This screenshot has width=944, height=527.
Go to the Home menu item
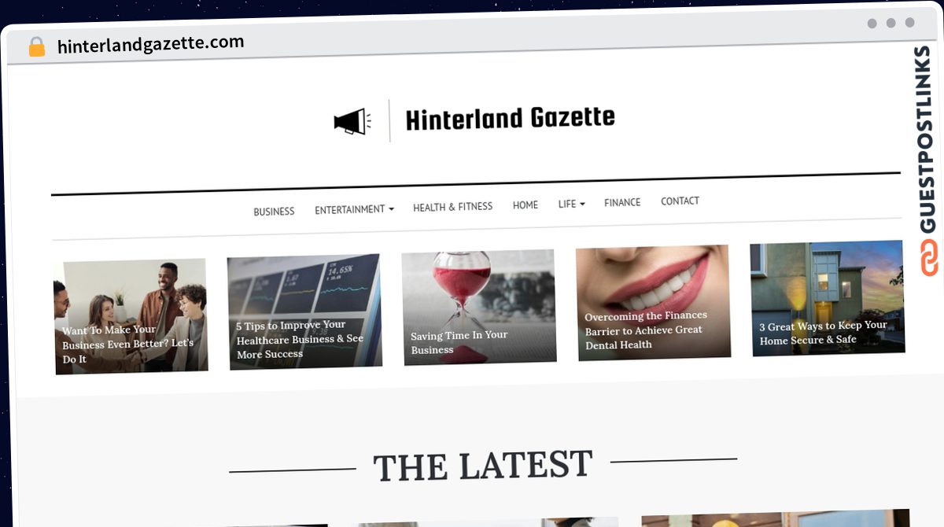click(x=525, y=205)
